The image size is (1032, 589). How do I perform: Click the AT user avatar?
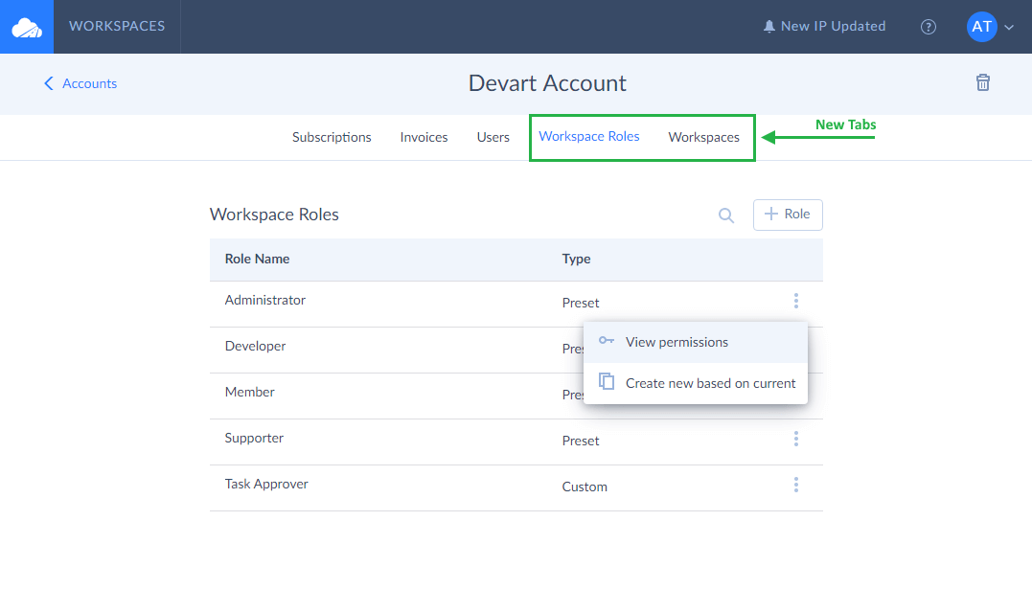click(981, 27)
